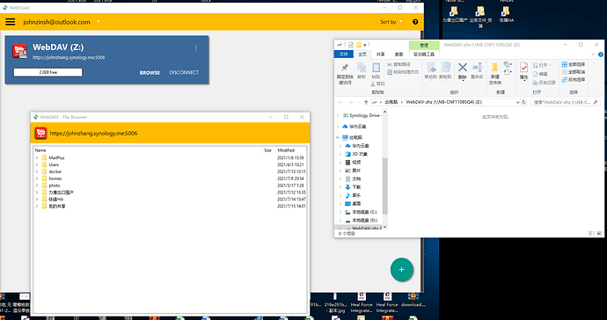Open WebDAV drive three-dot options menu
Image resolution: width=607 pixels, height=320 pixels.
[196, 48]
